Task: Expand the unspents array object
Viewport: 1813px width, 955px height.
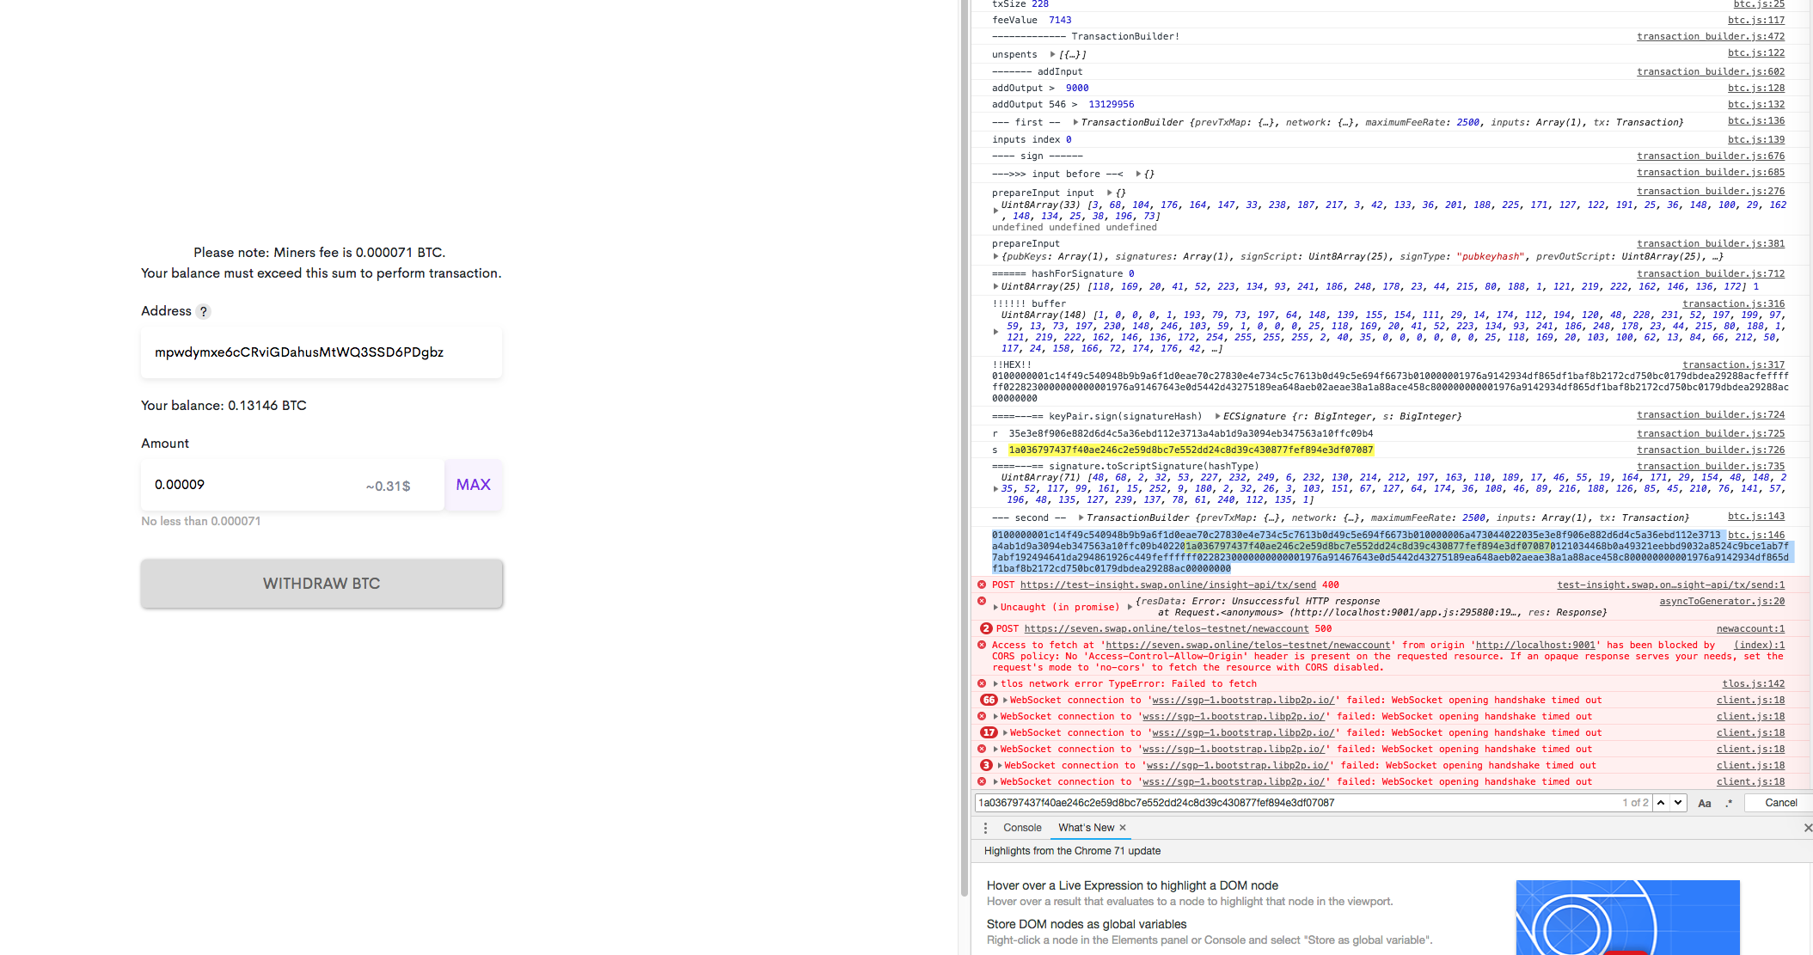Action: coord(1052,54)
